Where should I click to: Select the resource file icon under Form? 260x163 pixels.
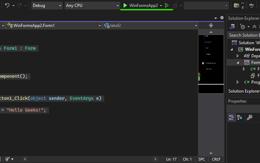(253, 76)
